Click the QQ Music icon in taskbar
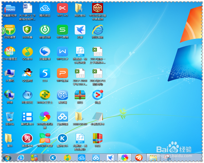Viewport: 204px width, 163px height. click(67, 158)
